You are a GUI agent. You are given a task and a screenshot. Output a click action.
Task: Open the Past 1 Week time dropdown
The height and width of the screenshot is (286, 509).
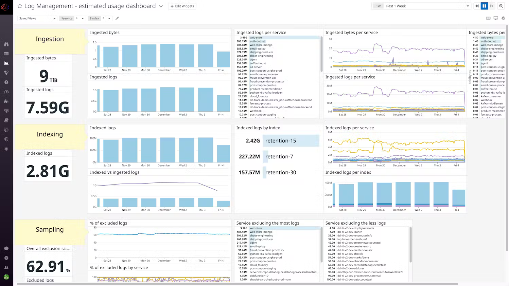tap(427, 6)
